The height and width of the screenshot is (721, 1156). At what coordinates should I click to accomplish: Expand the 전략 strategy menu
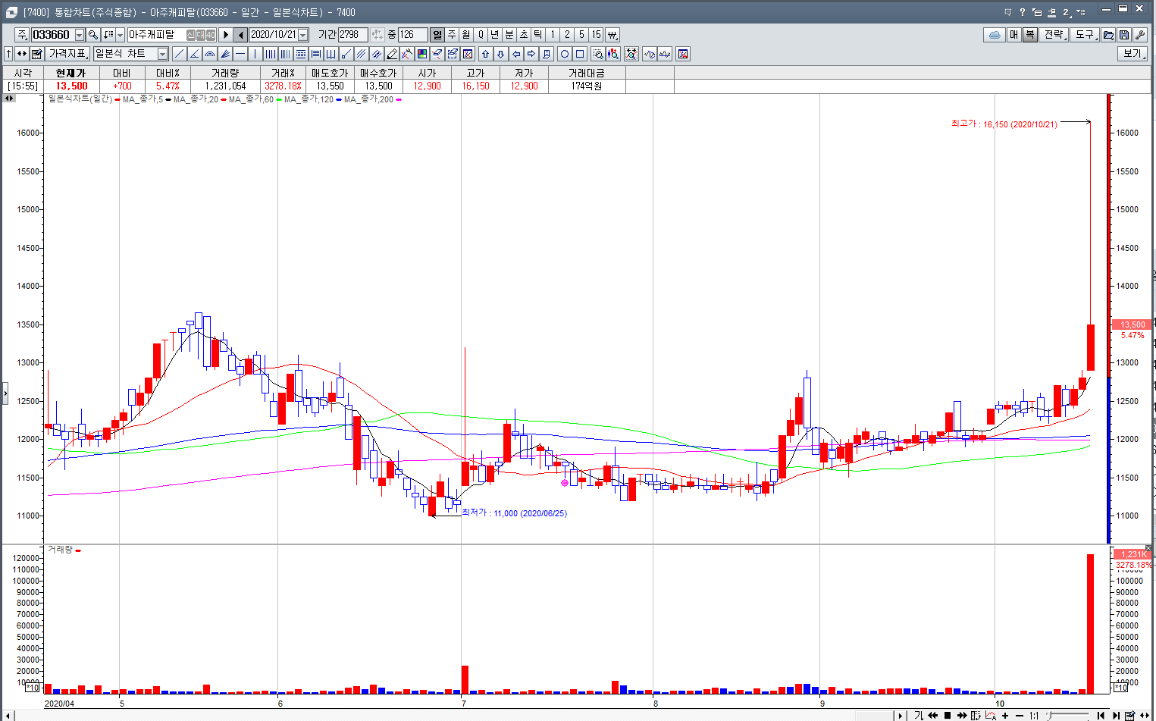pos(1054,35)
